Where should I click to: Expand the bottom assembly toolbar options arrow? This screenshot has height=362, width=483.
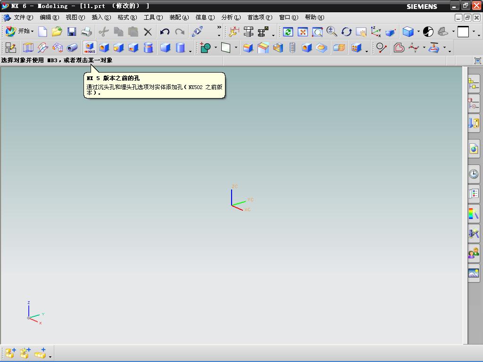pos(50,357)
